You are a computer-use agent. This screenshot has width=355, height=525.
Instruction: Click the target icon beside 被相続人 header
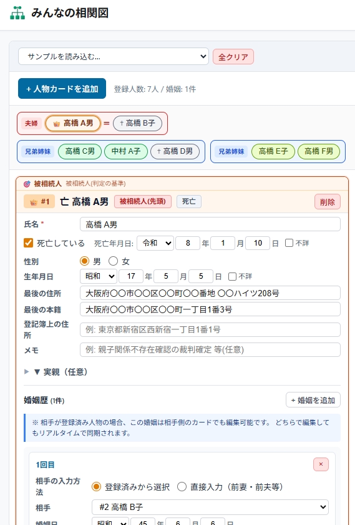tap(27, 184)
